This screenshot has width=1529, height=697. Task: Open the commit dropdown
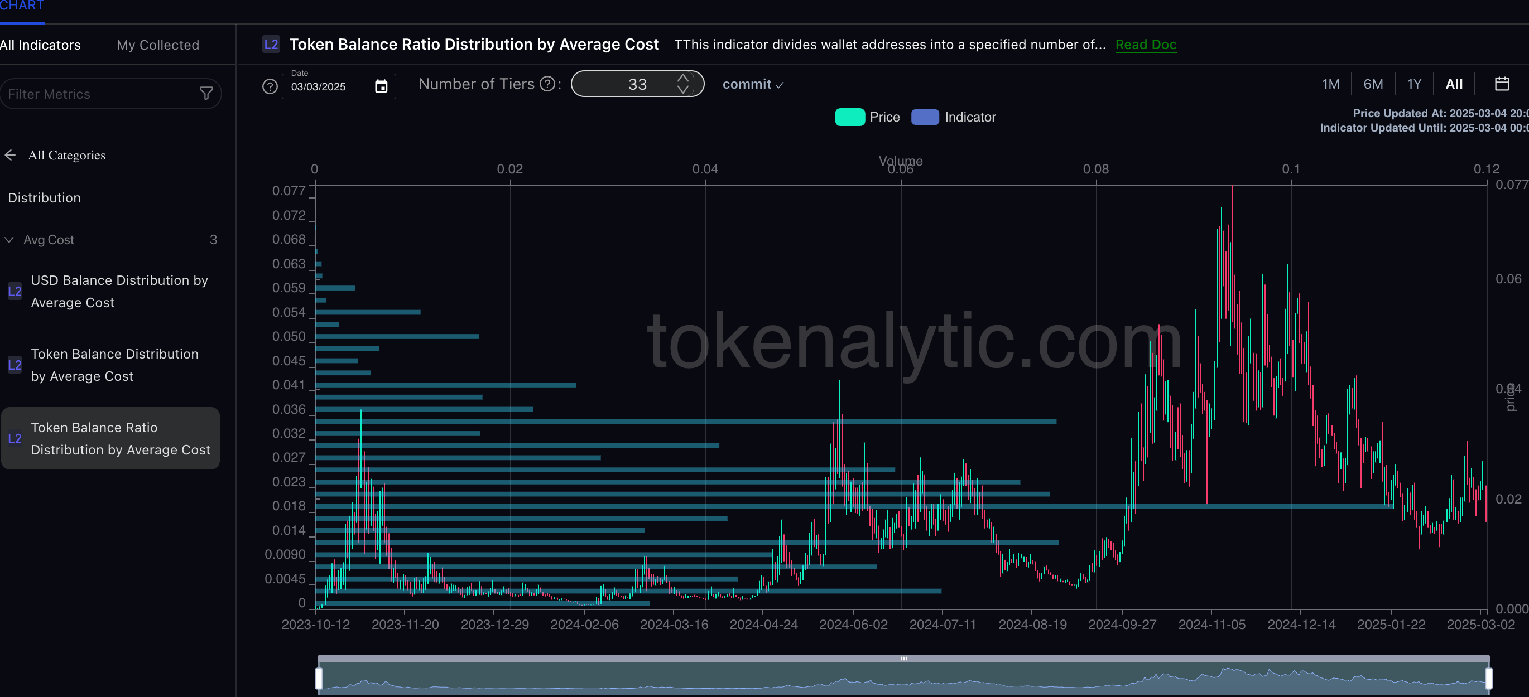(753, 84)
